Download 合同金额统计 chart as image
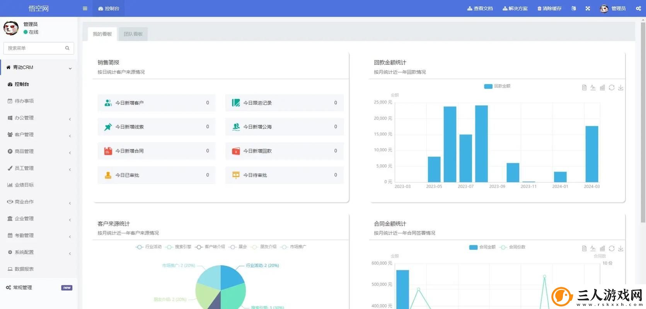The image size is (646, 309). [x=621, y=248]
